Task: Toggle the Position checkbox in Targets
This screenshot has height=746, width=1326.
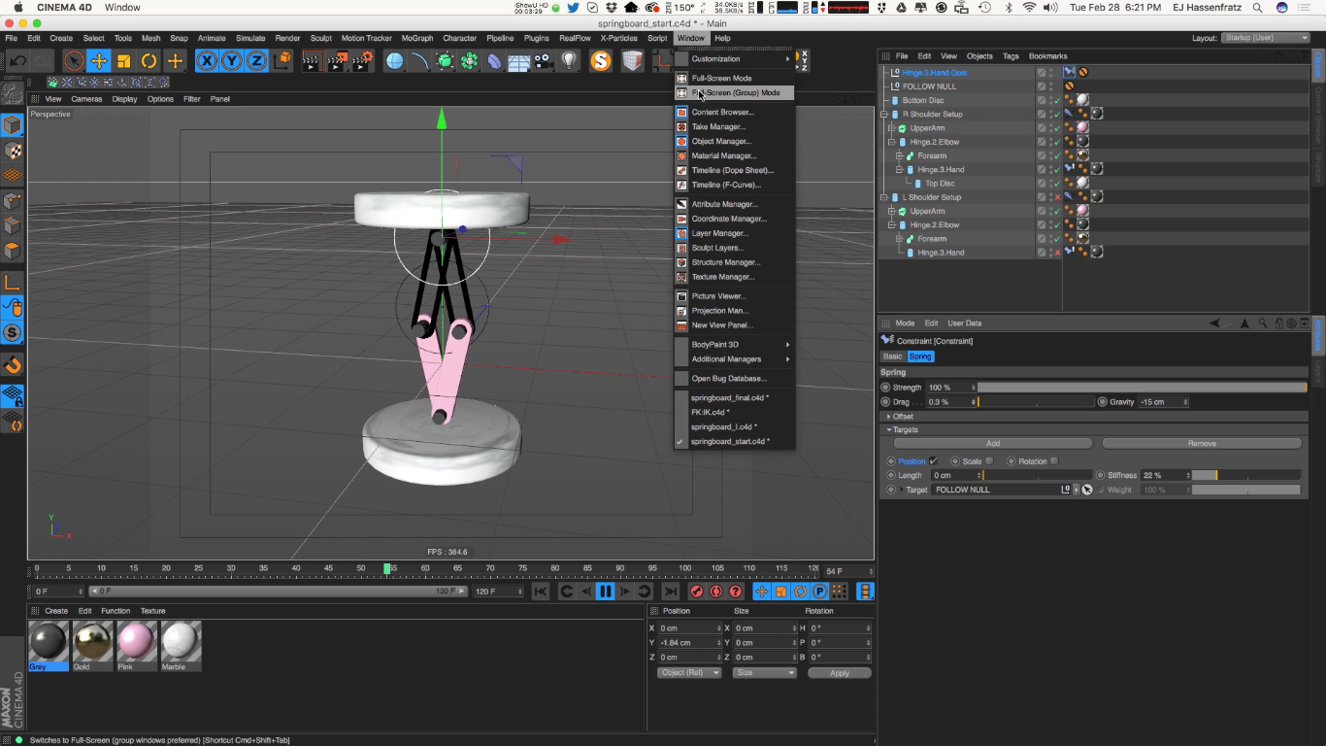Action: pyautogui.click(x=933, y=461)
